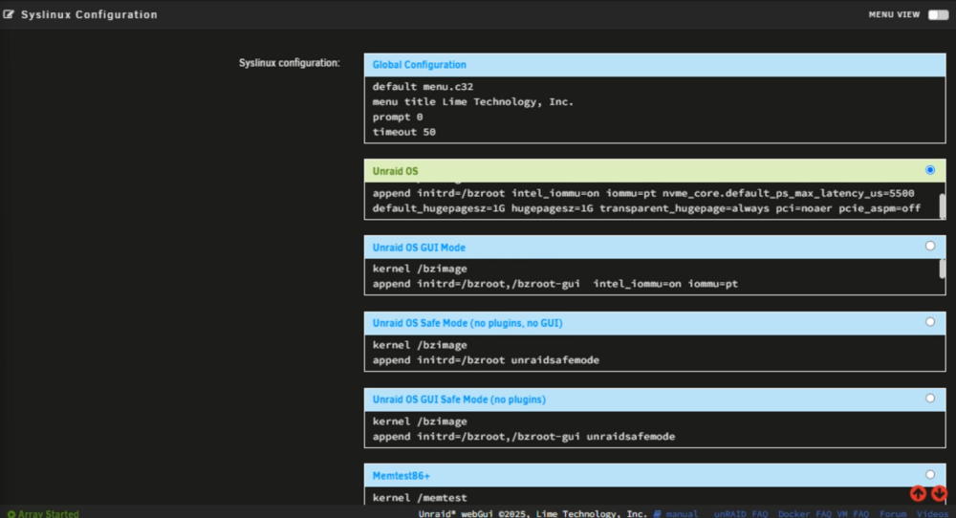956x518 pixels.
Task: Edit the Safe Mode unraidsafemode text area
Action: point(655,353)
